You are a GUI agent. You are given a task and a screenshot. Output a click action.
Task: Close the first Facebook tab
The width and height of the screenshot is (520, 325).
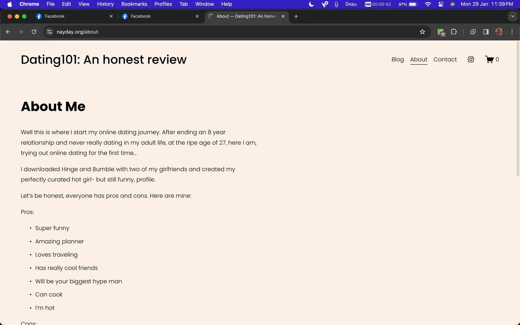(111, 16)
